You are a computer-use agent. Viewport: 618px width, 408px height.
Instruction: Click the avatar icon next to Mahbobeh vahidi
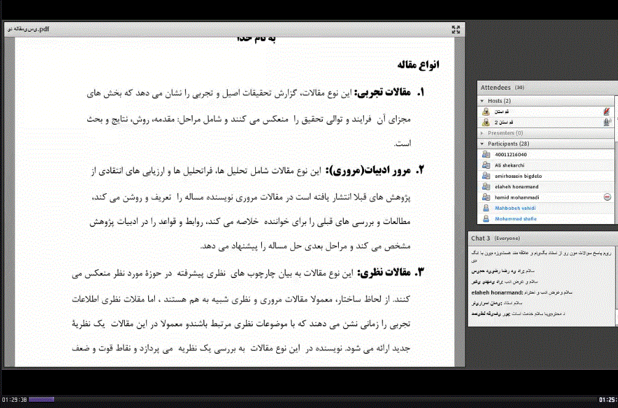click(x=485, y=208)
